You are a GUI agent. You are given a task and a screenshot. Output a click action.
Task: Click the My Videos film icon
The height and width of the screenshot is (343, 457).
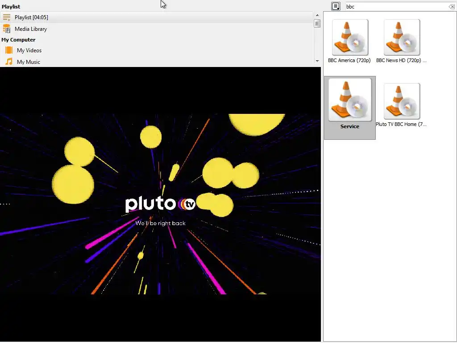pos(9,50)
